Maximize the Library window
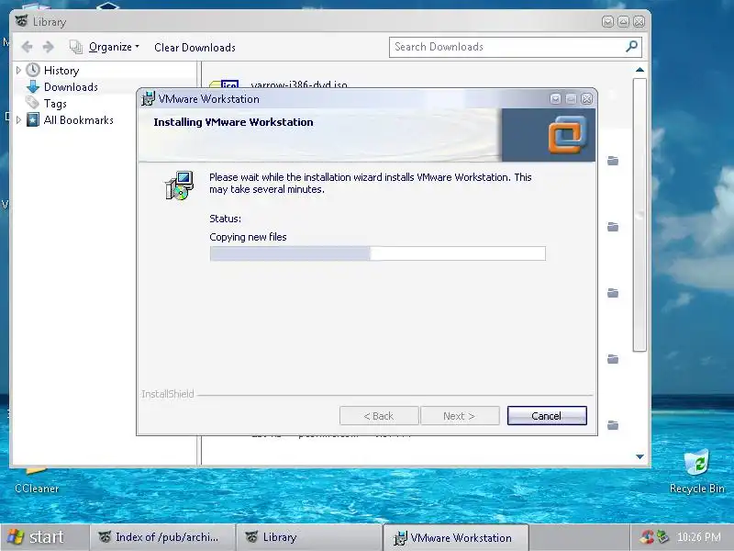This screenshot has width=734, height=551. pyautogui.click(x=624, y=21)
